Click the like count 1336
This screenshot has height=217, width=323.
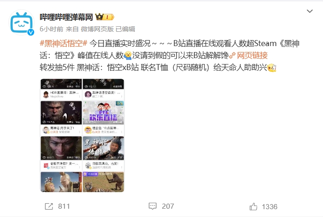(270, 207)
